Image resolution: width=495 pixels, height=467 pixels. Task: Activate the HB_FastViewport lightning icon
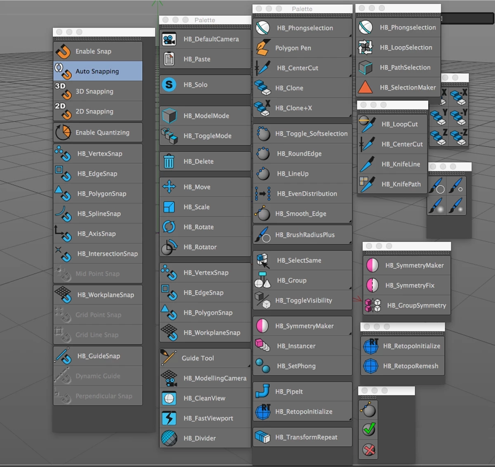[x=169, y=418]
